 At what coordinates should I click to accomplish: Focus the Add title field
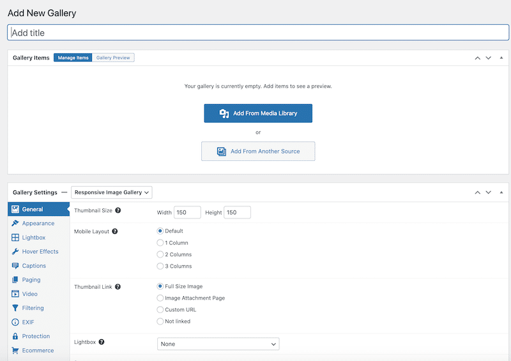click(x=258, y=33)
